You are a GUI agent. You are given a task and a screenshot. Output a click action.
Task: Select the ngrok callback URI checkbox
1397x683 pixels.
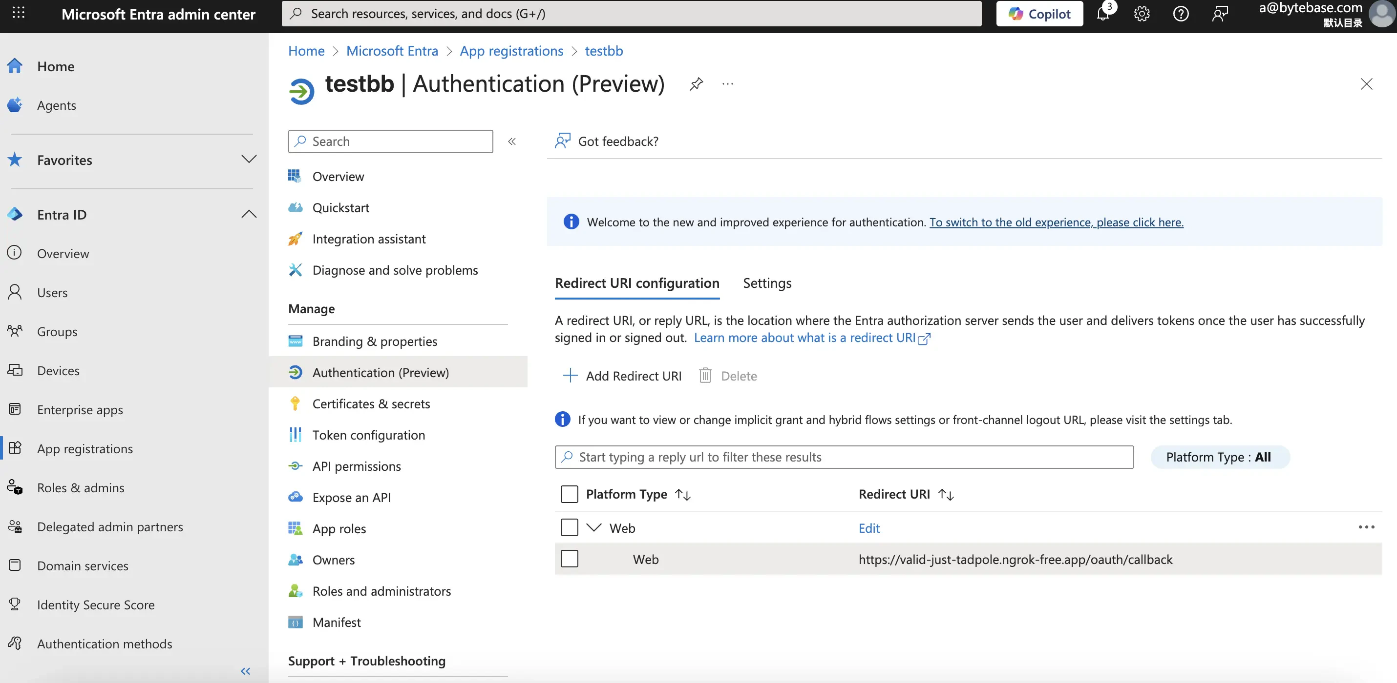[x=569, y=559]
